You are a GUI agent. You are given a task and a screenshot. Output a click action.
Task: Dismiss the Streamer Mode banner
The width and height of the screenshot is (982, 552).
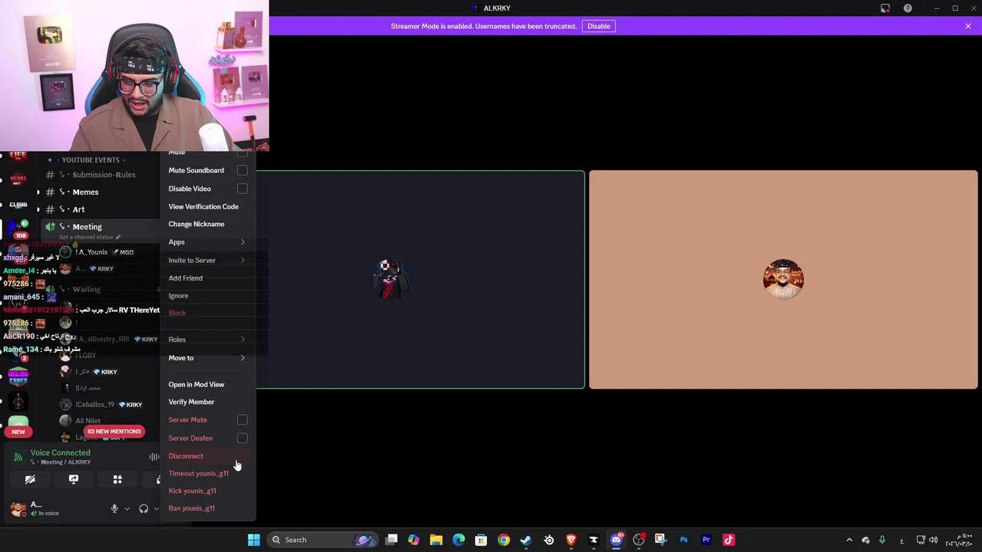click(968, 26)
